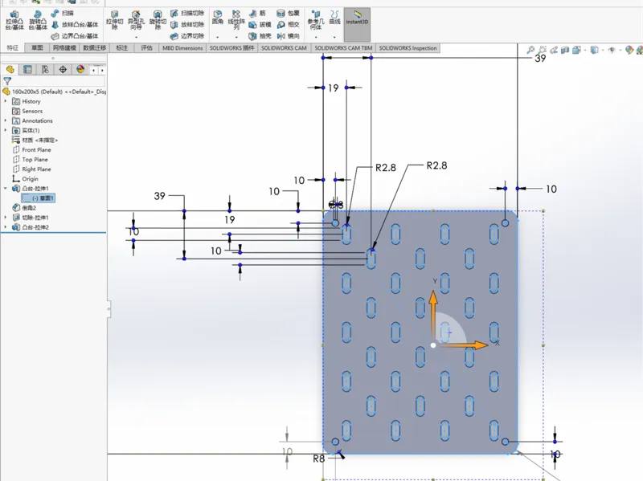The height and width of the screenshot is (481, 643).
Task: Toggle the Instant3D button
Action: 357,18
